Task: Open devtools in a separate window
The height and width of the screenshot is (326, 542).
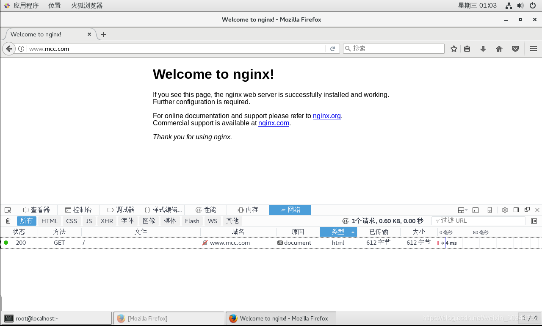Action: (x=527, y=210)
